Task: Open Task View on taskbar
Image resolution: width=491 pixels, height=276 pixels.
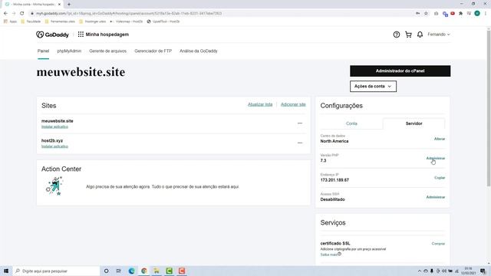Action: click(119, 271)
